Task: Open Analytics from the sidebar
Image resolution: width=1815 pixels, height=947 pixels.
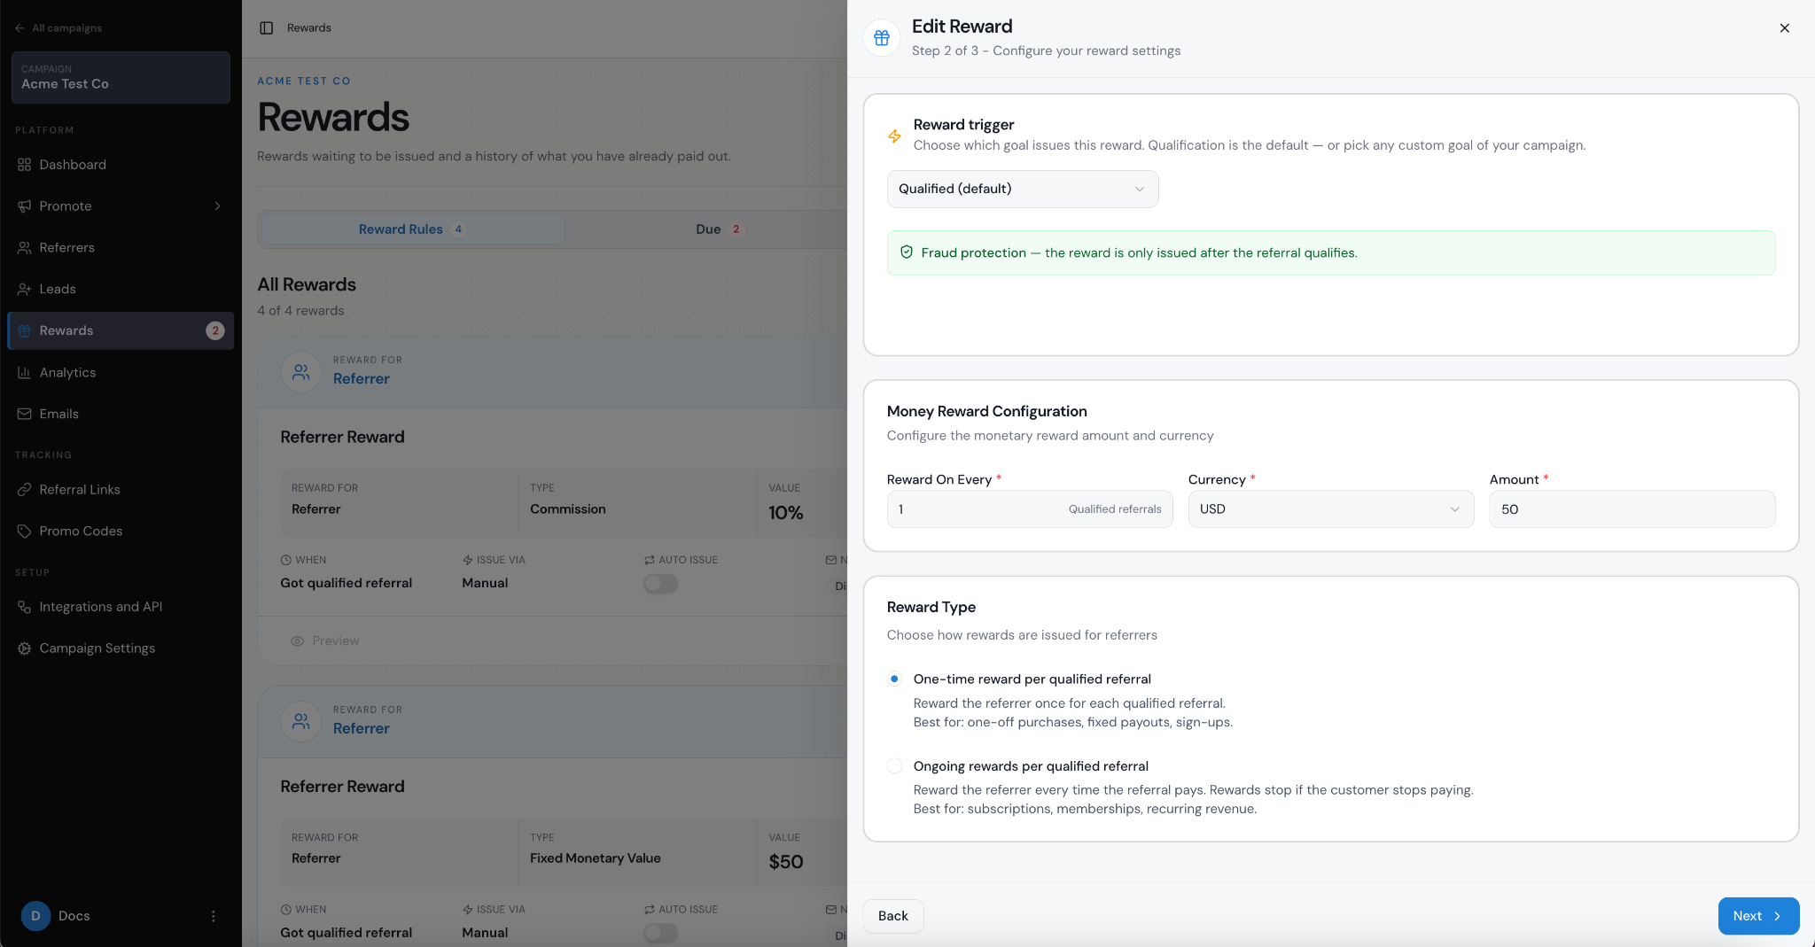Action: [121, 373]
